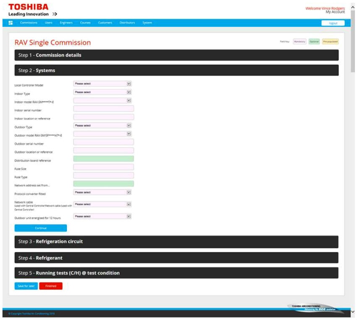Log out using the logout button
The image size is (357, 320).
(333, 23)
